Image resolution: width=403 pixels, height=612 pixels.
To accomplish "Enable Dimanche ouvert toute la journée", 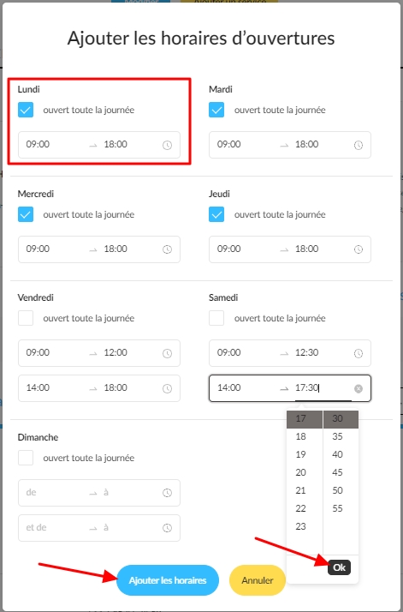I will click(x=26, y=458).
